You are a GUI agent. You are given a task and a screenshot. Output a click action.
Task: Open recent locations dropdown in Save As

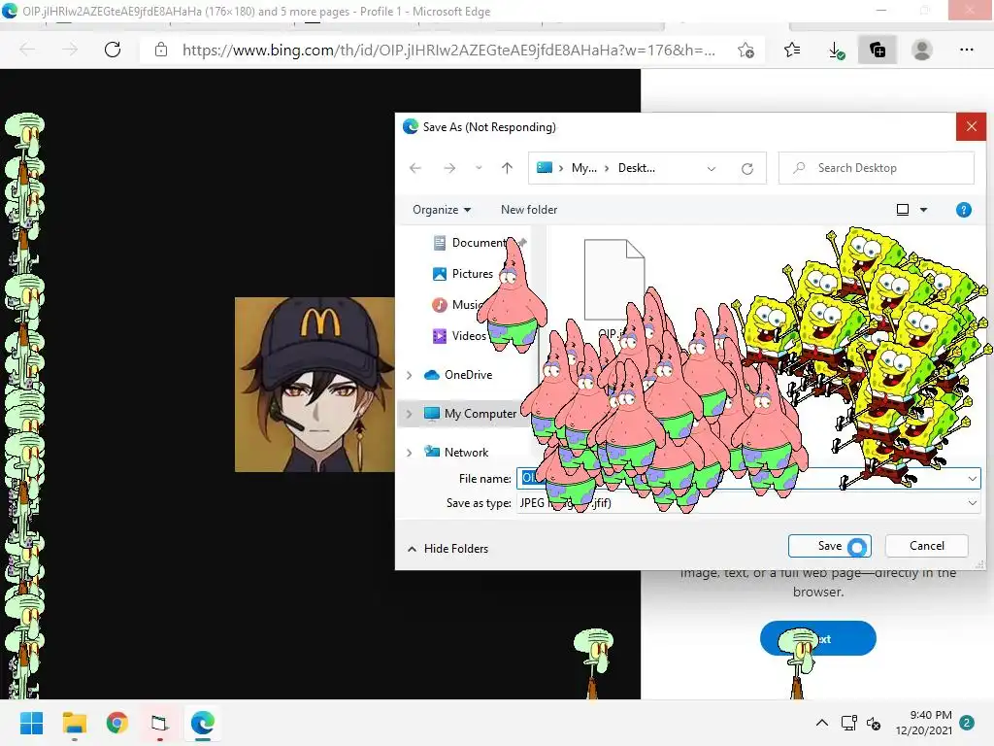click(x=479, y=168)
